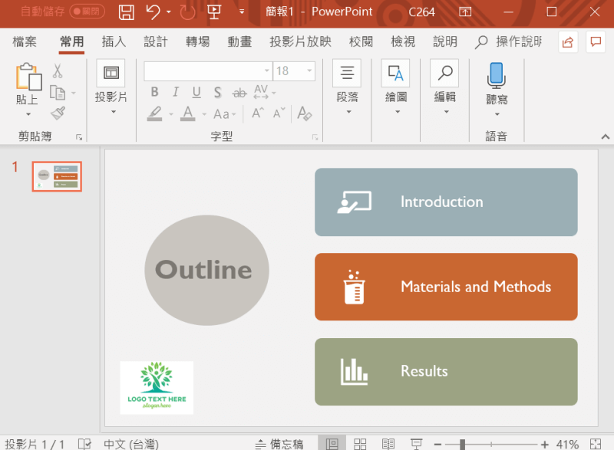Image resolution: width=614 pixels, height=450 pixels.
Task: Switch to the 插入 tab
Action: [x=114, y=41]
